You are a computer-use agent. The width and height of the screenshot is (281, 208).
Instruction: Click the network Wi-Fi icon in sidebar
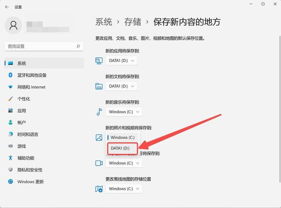click(10, 87)
